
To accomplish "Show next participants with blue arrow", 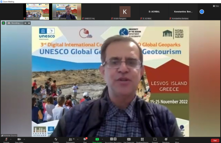I will point(202,11).
